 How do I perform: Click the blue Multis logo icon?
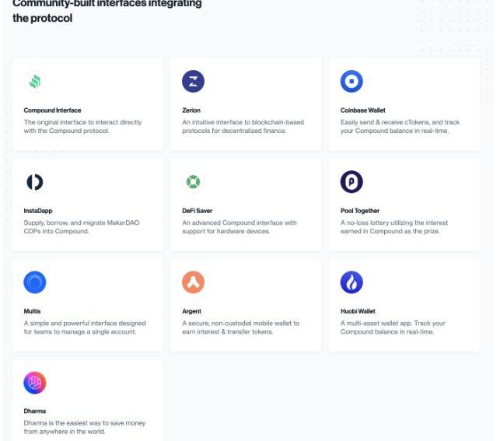click(35, 283)
